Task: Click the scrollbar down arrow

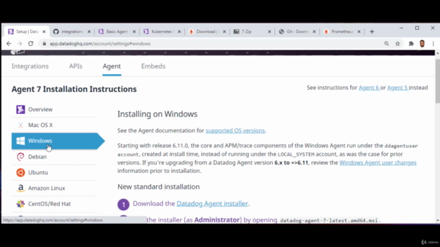Action: pos(437,221)
